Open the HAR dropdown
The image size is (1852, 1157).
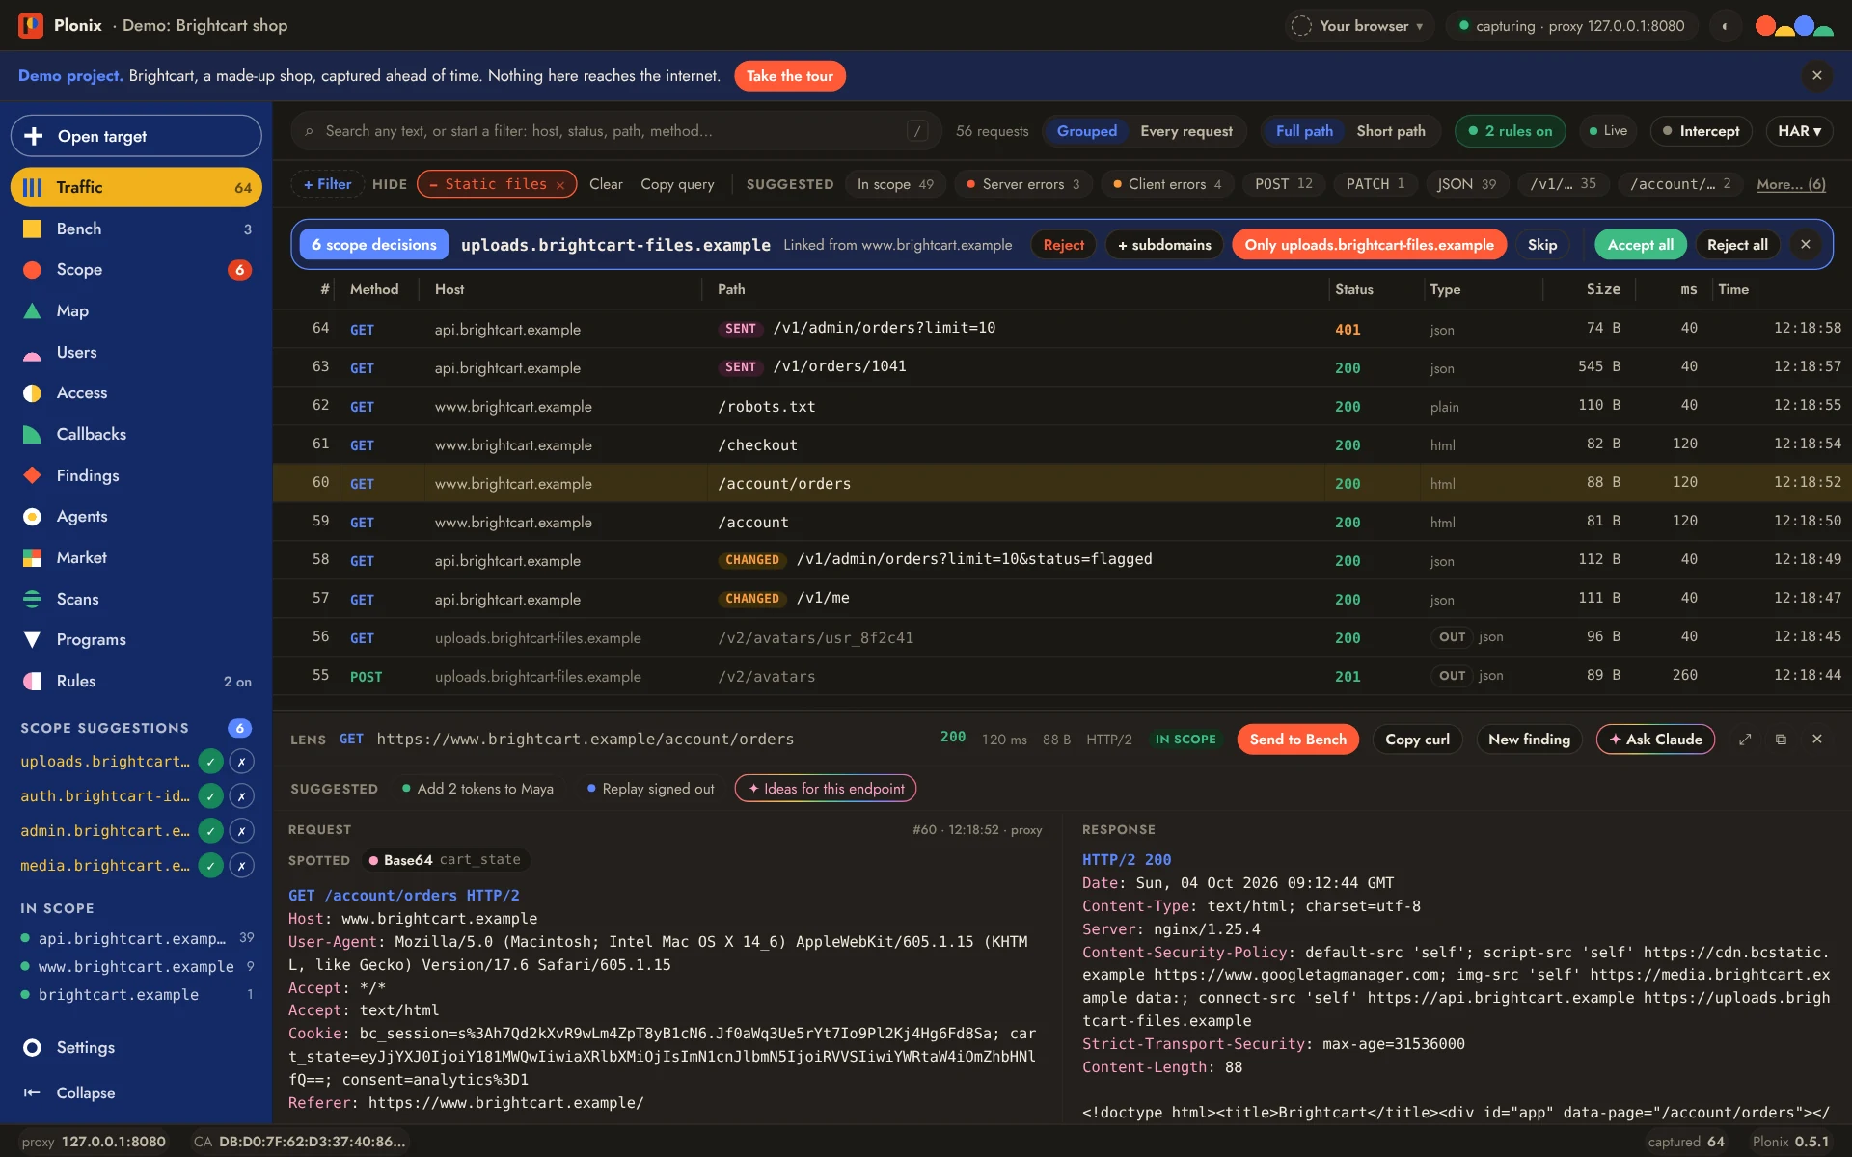pos(1799,131)
